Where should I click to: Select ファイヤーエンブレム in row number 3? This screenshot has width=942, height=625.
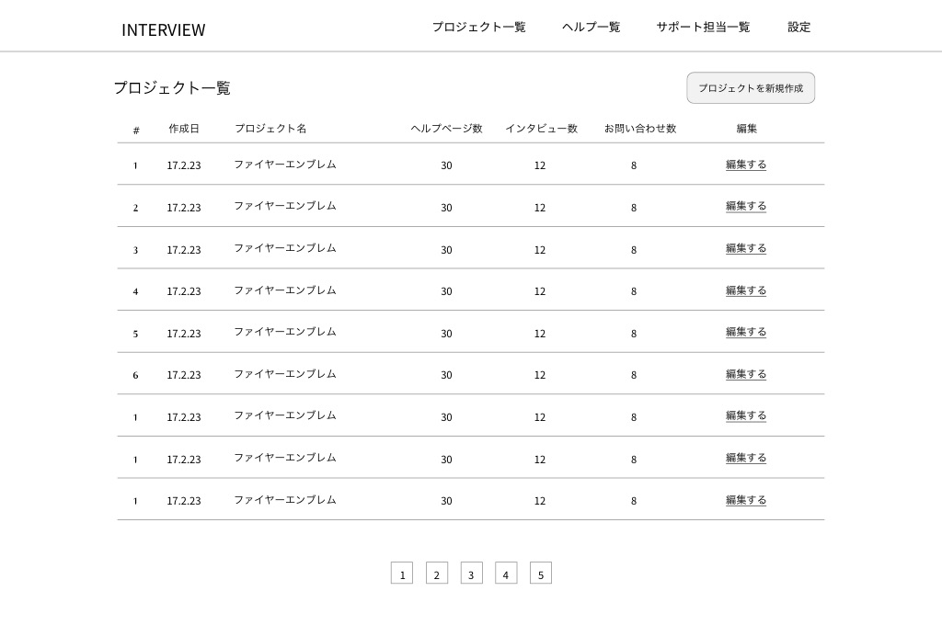[x=285, y=248]
